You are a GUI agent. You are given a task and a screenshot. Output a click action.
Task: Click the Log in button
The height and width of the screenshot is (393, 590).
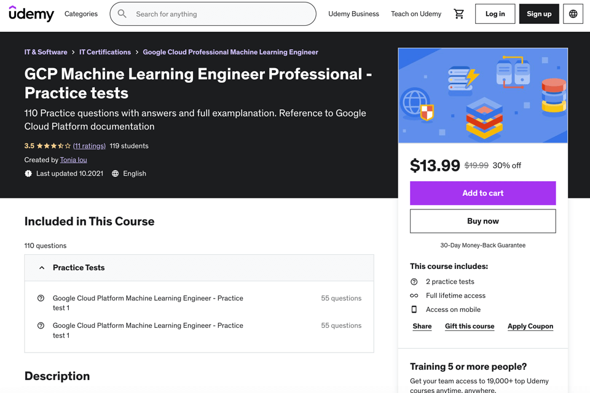pyautogui.click(x=495, y=14)
